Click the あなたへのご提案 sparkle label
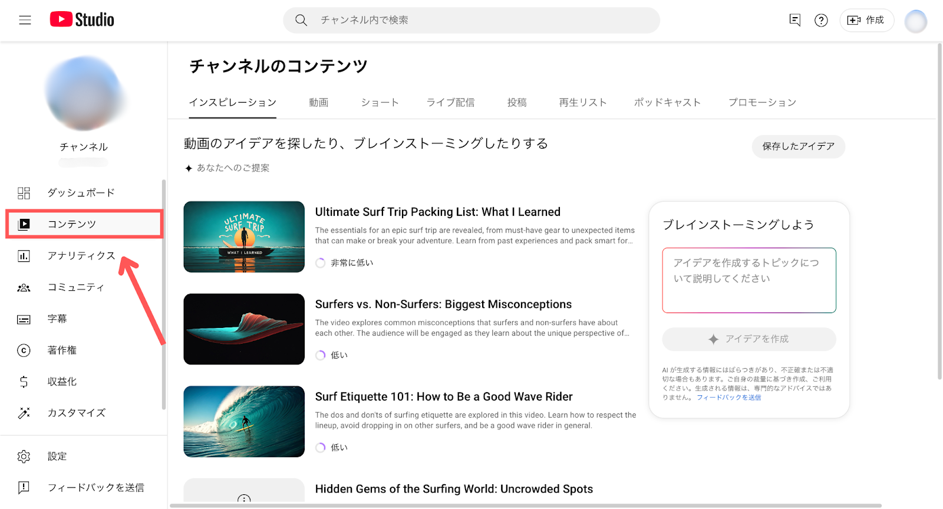This screenshot has height=509, width=943. 227,168
